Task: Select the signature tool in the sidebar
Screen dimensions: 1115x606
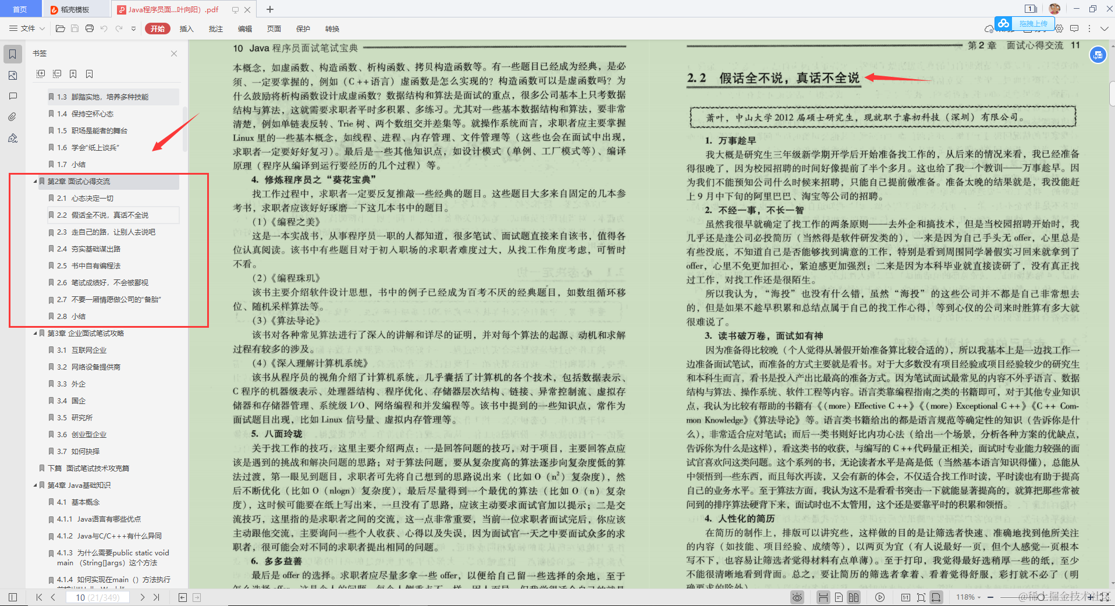Action: [x=13, y=138]
